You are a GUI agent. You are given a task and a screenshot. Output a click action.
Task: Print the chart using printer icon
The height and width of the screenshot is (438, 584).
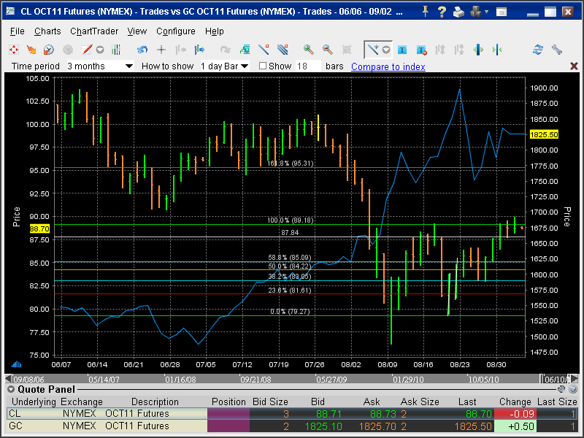point(458,12)
